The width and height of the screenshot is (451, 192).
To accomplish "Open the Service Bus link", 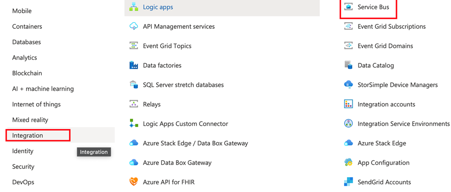I will click(373, 7).
